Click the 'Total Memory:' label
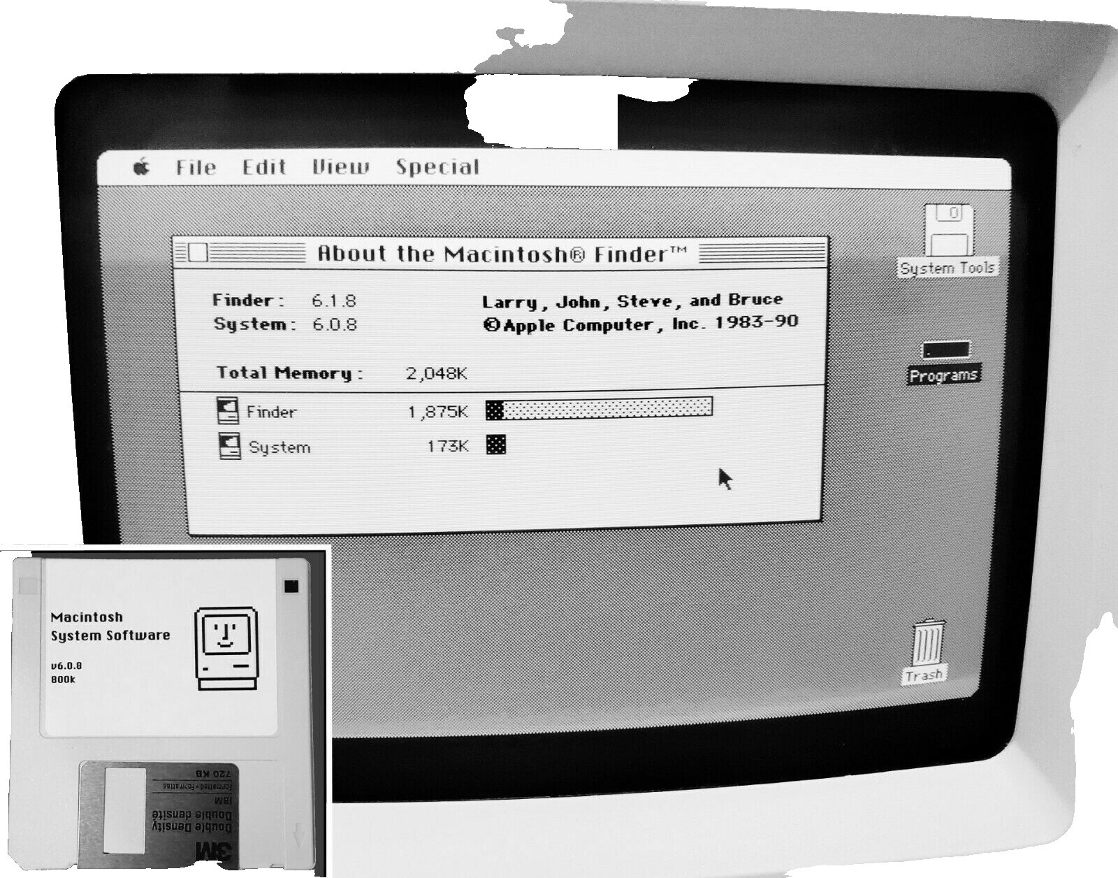 click(290, 373)
